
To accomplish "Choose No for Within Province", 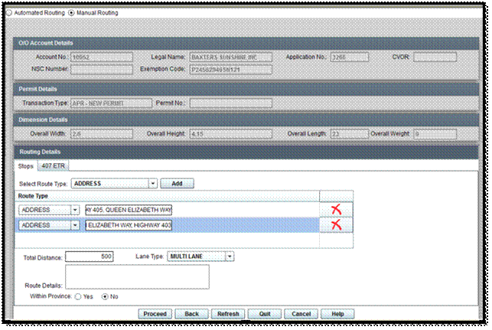I will [x=105, y=297].
